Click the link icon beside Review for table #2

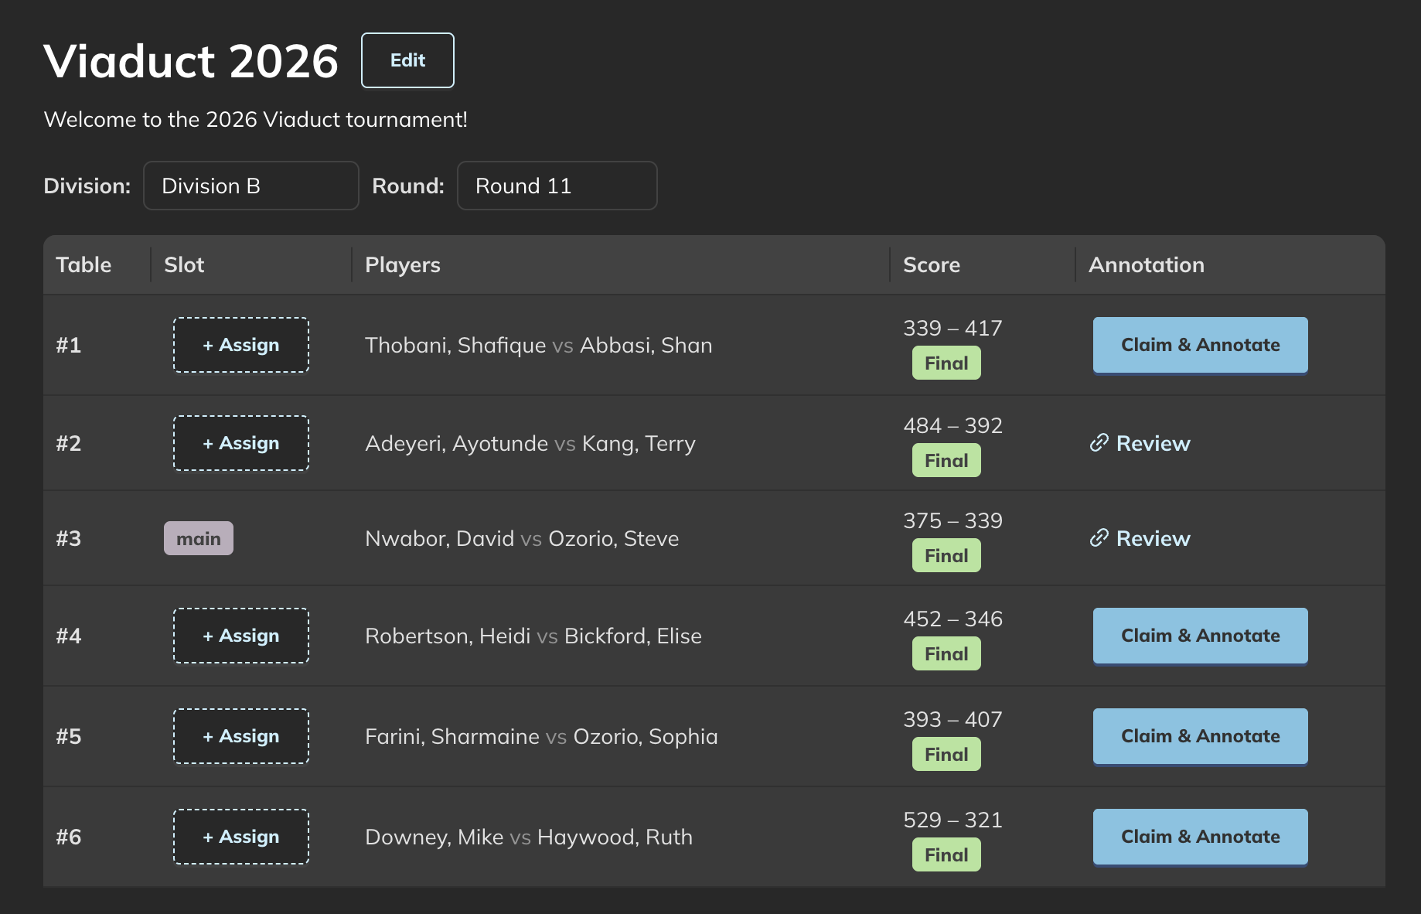1099,443
